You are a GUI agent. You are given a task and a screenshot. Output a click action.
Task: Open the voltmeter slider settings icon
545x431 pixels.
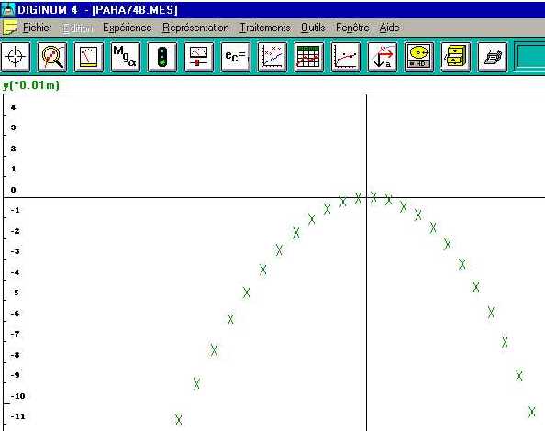point(199,57)
